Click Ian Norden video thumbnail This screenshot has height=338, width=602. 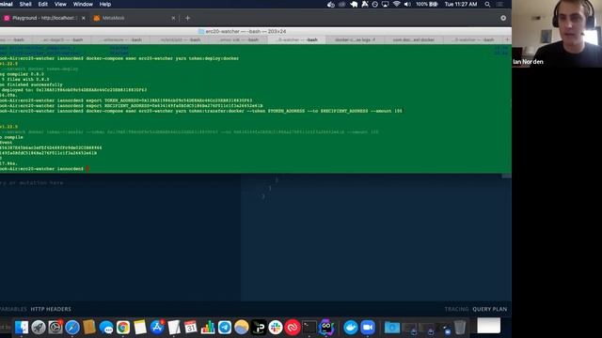pos(557,34)
